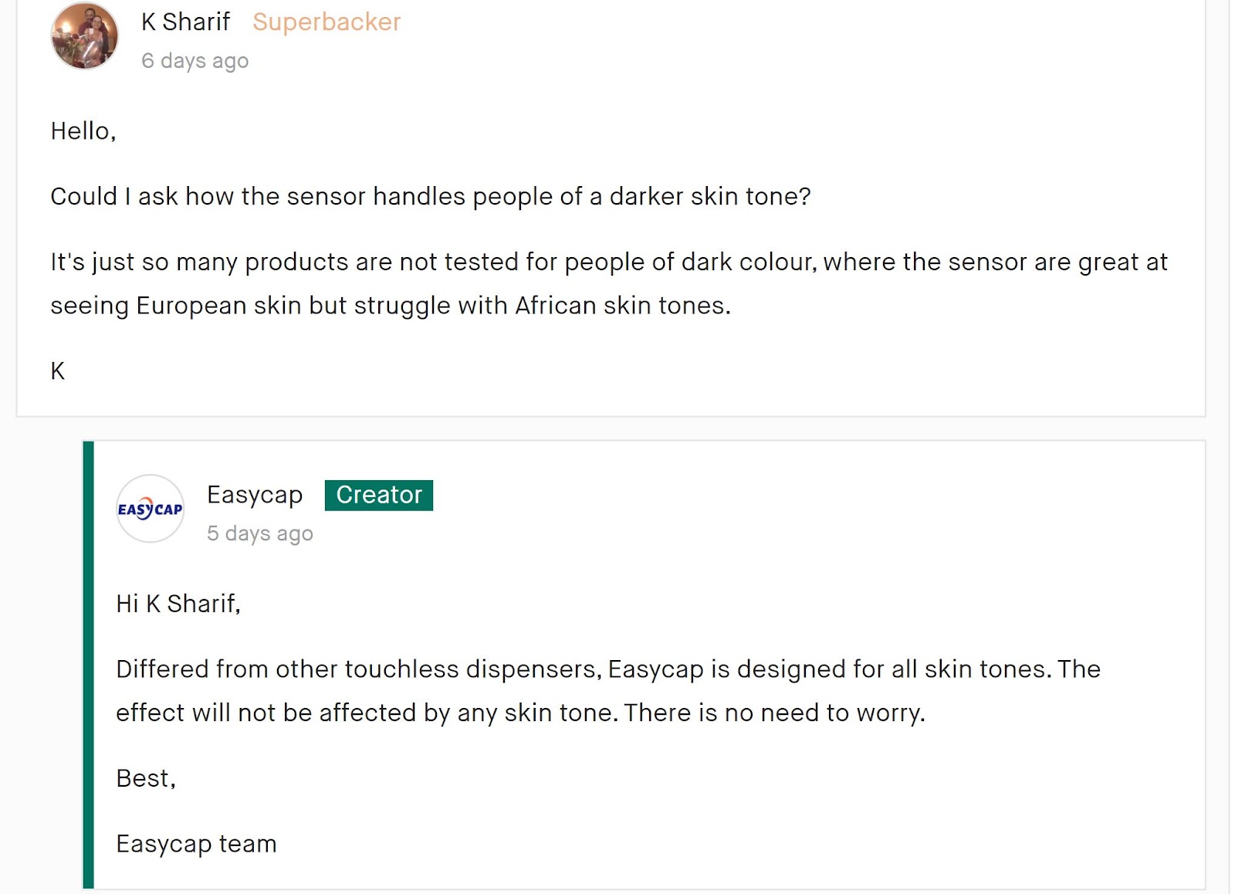Click the 'Differed from other touchless dispensers' line
The image size is (1235, 894).
[608, 669]
